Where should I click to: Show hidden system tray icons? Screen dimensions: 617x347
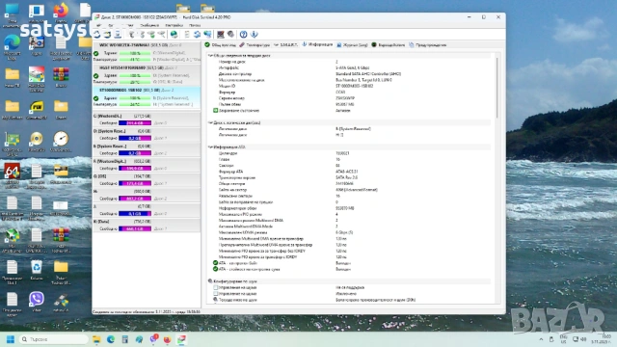[541, 339]
